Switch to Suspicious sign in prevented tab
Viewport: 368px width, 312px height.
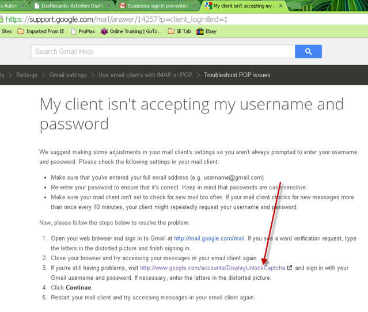click(158, 6)
